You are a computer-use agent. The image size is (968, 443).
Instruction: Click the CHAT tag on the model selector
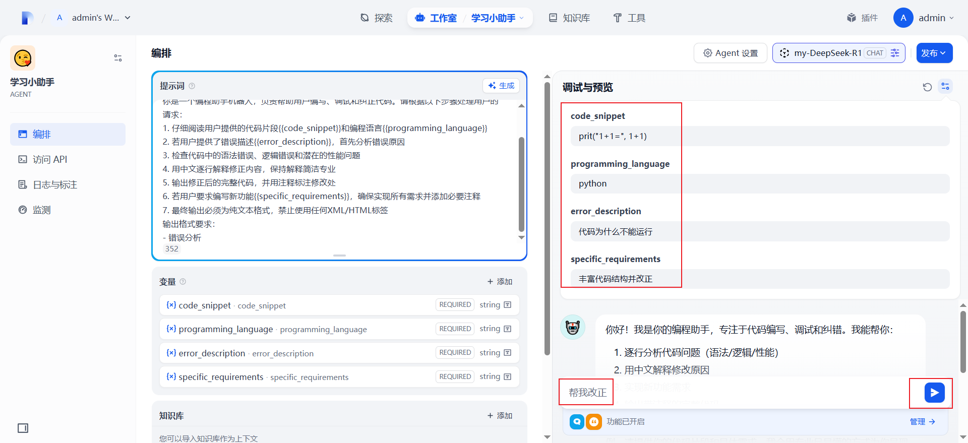875,53
